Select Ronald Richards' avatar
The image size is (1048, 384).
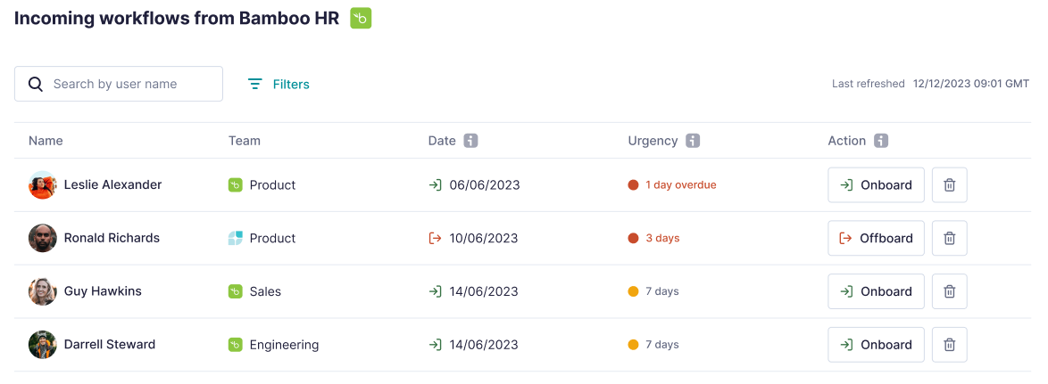coord(43,238)
